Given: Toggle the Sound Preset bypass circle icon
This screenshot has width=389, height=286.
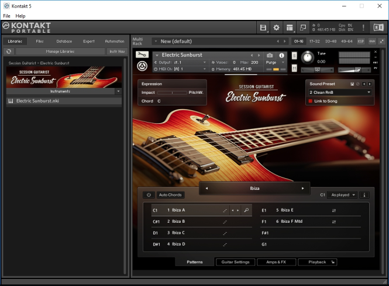Looking at the screenshot, I should pos(358,84).
